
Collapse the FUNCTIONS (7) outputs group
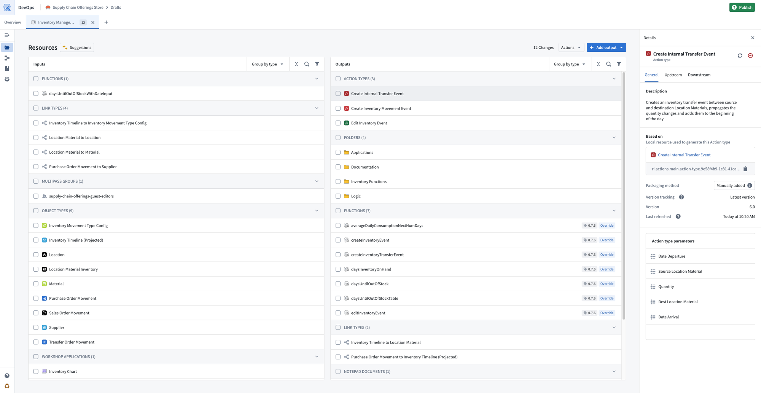click(x=614, y=211)
